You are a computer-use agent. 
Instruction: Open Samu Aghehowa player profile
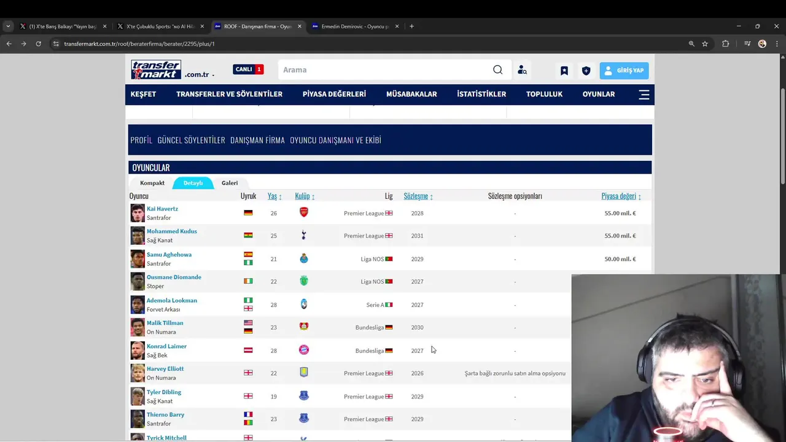click(x=169, y=255)
